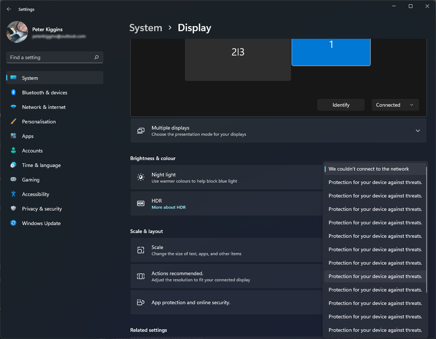The image size is (436, 339).
Task: Click the back arrow icon
Action: [x=9, y=9]
